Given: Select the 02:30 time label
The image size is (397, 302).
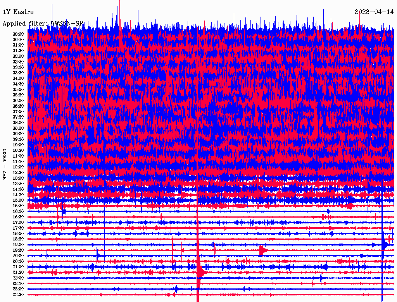Looking at the screenshot, I should pyautogui.click(x=18, y=62).
